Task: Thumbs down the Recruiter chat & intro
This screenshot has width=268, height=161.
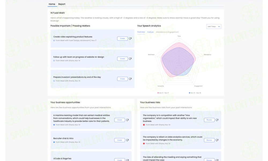Action: (128, 140)
